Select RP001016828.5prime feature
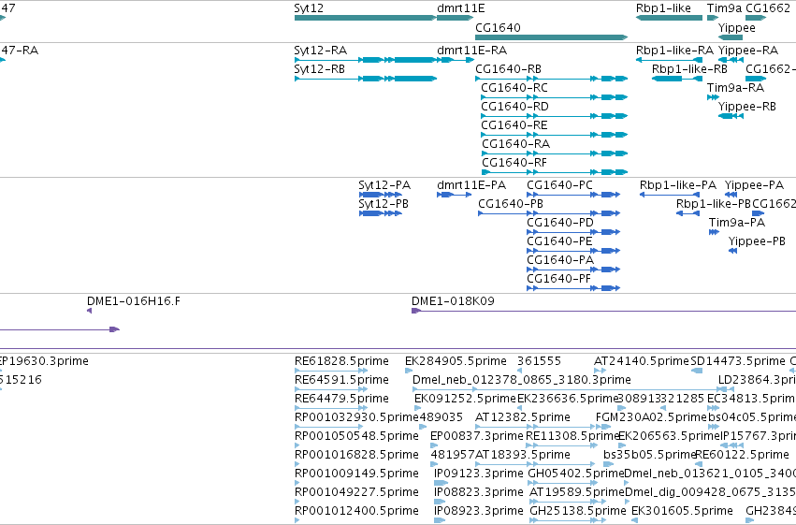This screenshot has height=525, width=796. [x=297, y=464]
